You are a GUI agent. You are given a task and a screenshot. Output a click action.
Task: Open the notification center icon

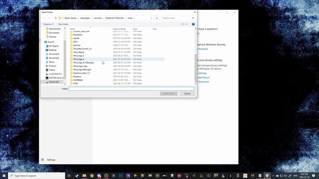[x=314, y=176]
